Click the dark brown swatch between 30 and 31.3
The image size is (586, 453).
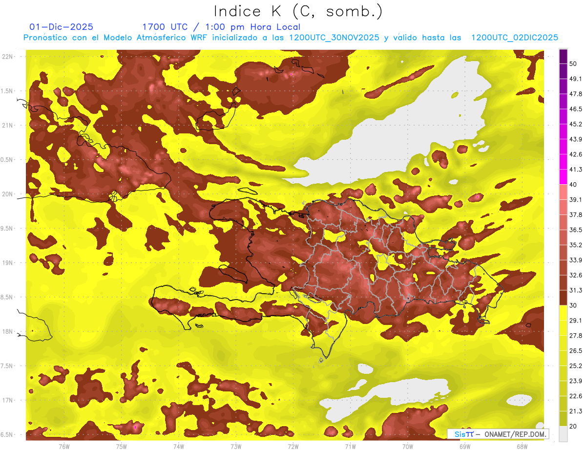564,298
